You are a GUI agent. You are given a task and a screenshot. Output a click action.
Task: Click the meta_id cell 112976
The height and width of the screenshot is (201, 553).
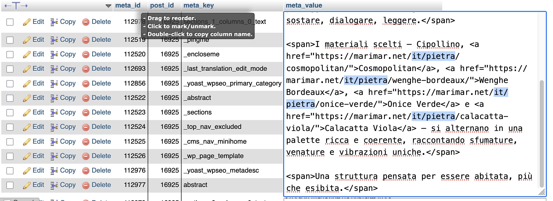[135, 170]
